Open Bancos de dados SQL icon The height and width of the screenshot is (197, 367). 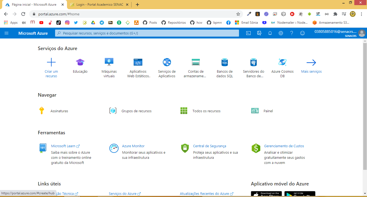click(x=225, y=62)
